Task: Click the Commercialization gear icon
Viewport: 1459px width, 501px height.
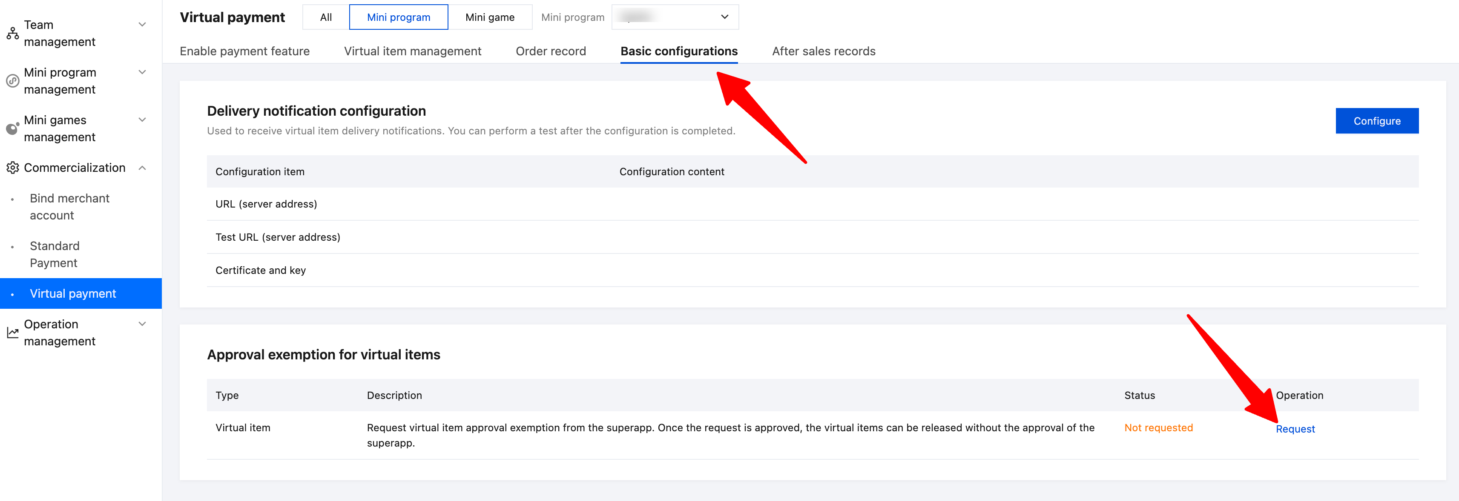Action: point(12,168)
